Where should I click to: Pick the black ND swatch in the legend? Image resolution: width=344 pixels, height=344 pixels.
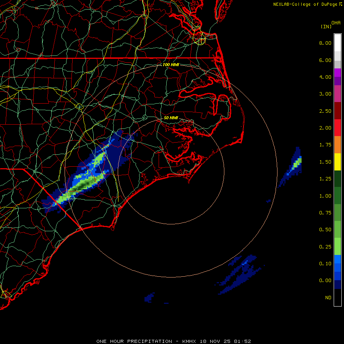pyautogui.click(x=338, y=297)
